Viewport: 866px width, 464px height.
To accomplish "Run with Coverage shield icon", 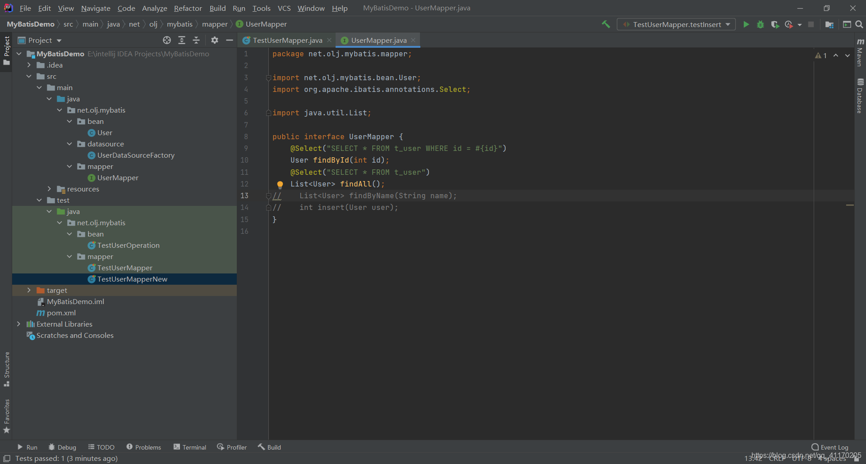I will click(x=775, y=24).
